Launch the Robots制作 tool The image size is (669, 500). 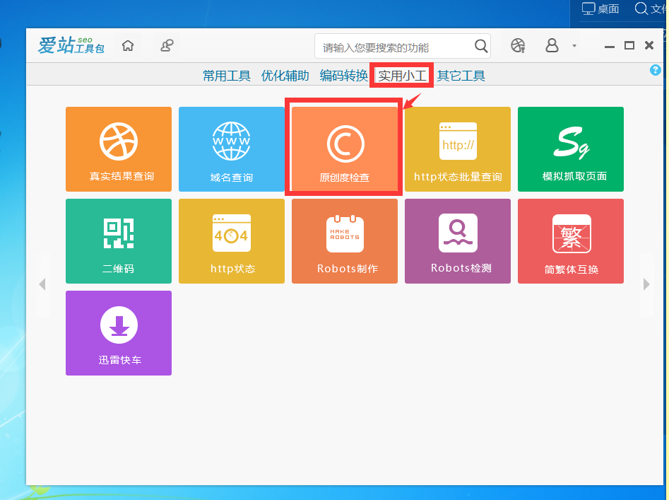pos(345,241)
